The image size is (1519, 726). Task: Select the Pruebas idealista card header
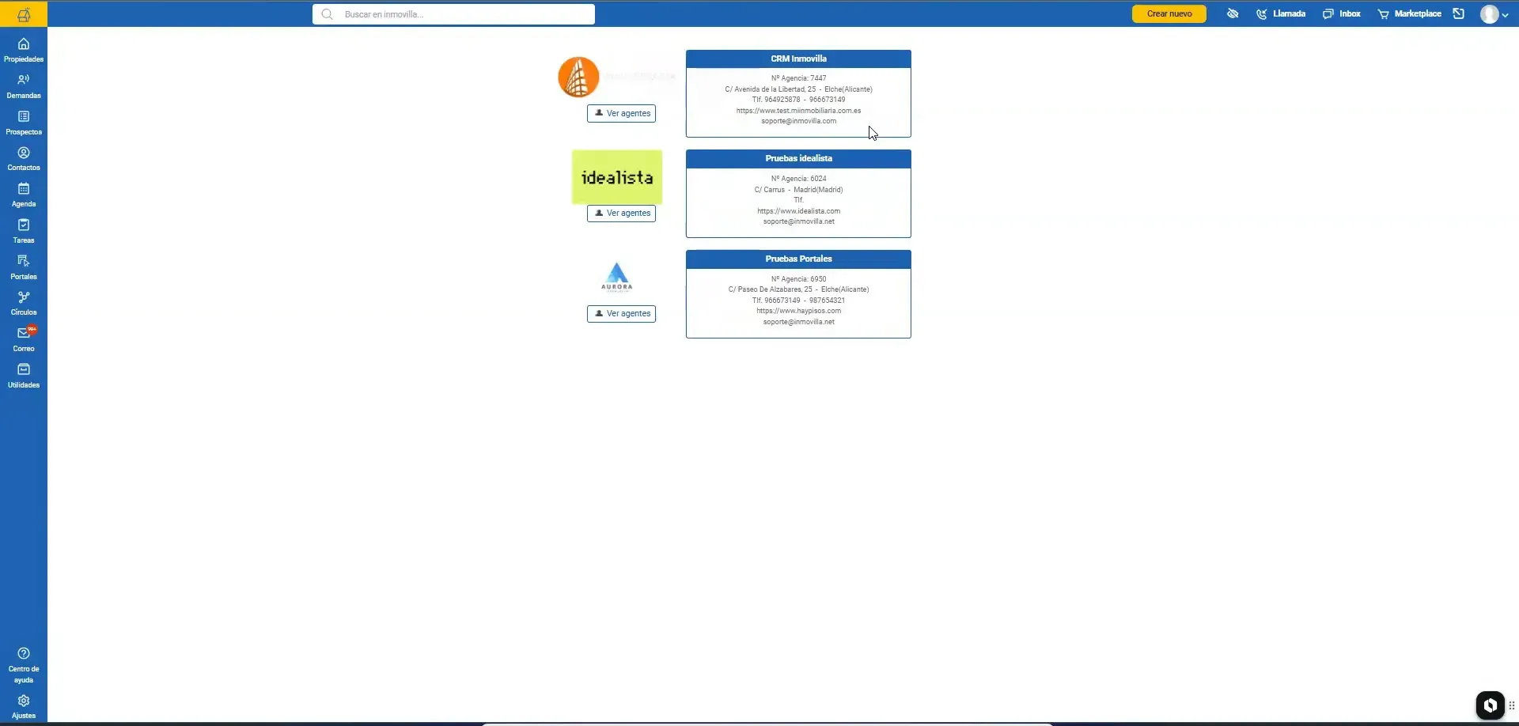coord(798,159)
